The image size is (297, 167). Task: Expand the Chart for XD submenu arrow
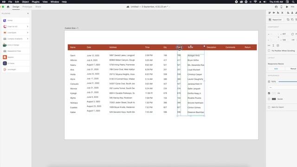(x=28, y=26)
